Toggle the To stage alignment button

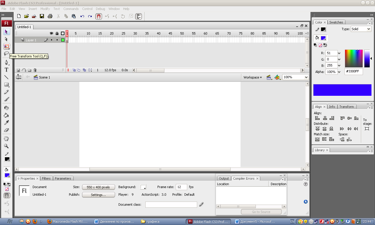click(x=367, y=129)
